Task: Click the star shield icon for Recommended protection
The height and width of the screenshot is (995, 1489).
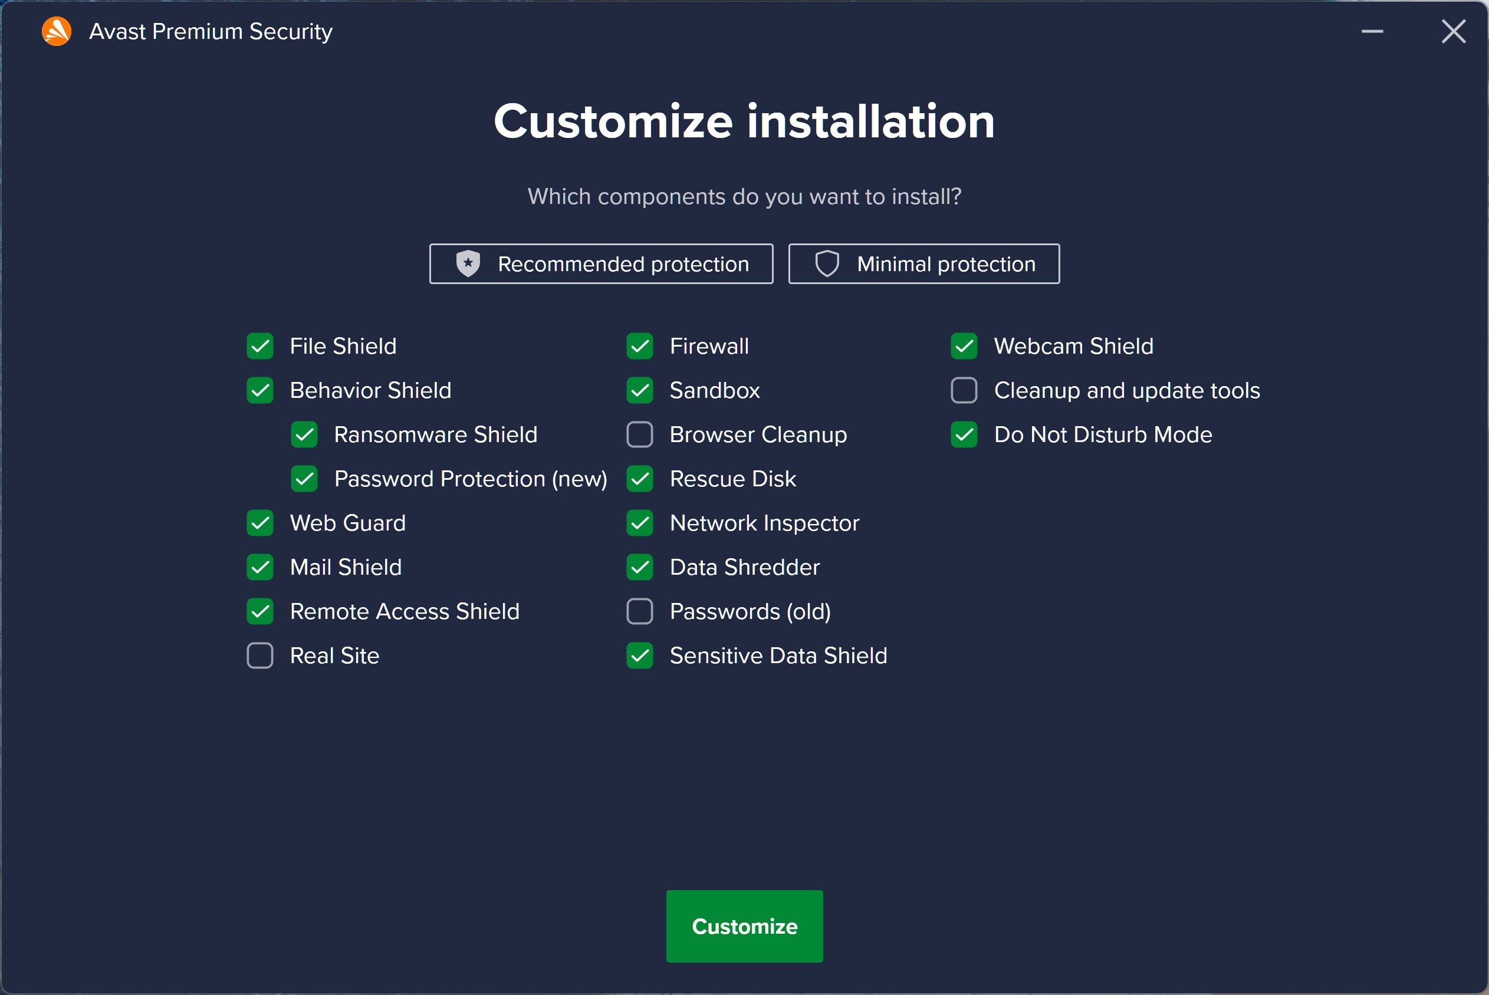Action: point(468,263)
